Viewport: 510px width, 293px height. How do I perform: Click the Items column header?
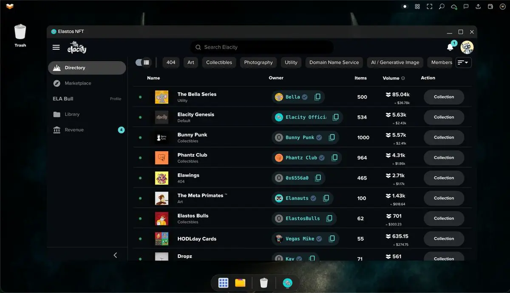361,78
